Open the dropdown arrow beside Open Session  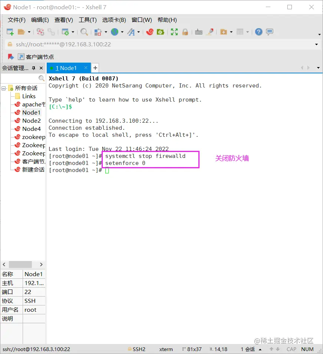coord(29,32)
